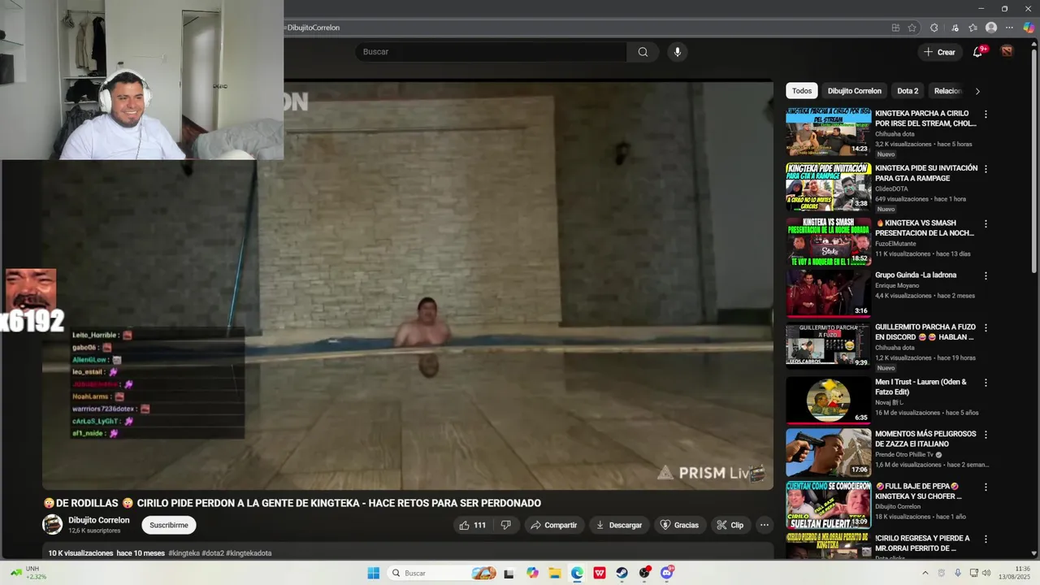
Task: Switch to Microsoft Edge in taskbar
Action: [x=577, y=573]
